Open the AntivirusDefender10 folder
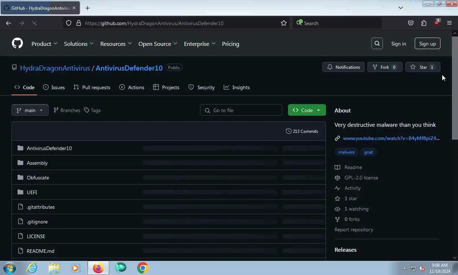This screenshot has height=275, width=458. [x=49, y=148]
